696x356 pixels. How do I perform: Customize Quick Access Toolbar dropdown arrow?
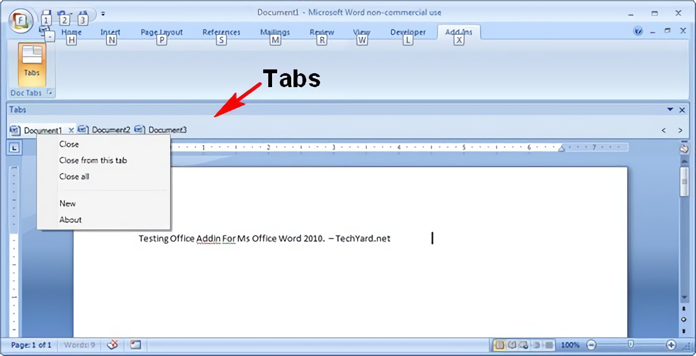103,13
